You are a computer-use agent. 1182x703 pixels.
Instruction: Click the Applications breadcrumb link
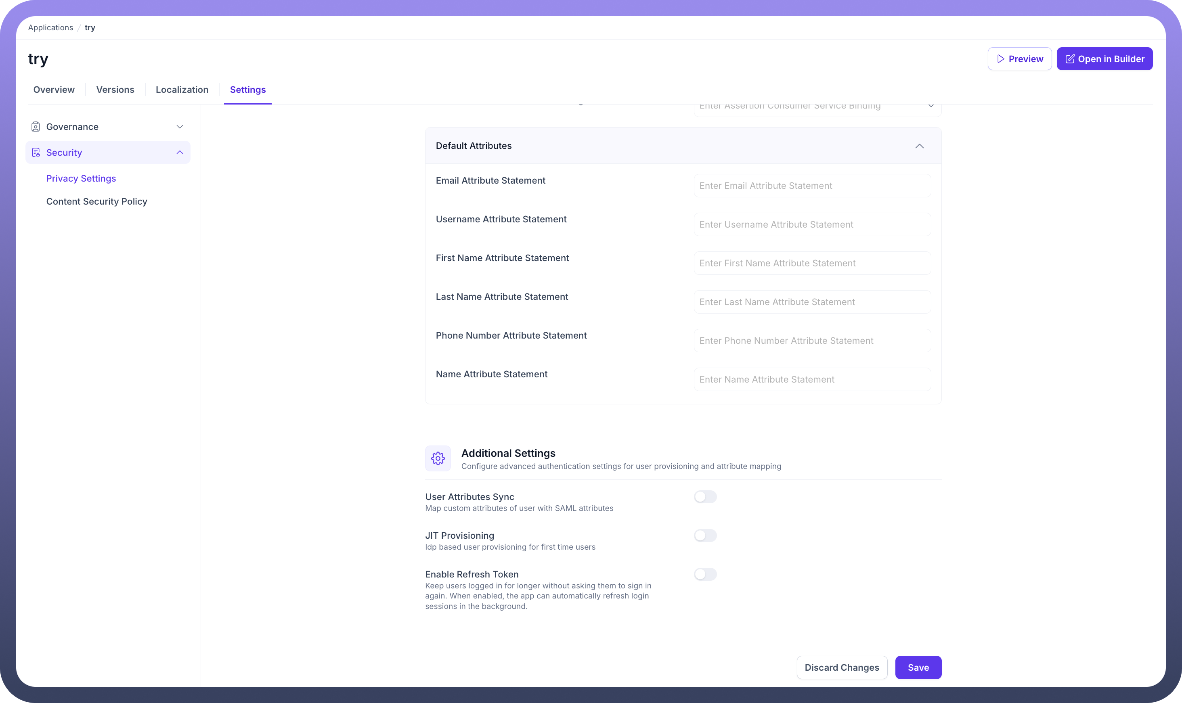coord(50,27)
